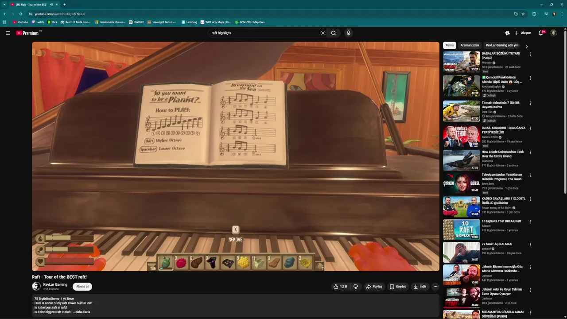Open options for Çernobil Reaktörünün video
This screenshot has width=567, height=319.
click(530, 78)
